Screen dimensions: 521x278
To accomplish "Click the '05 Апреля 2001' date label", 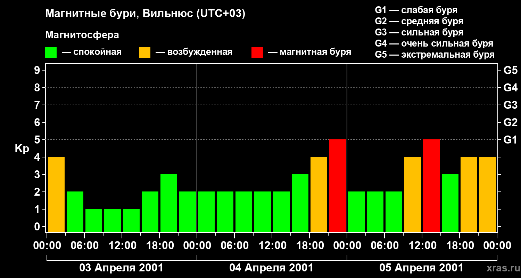I will click(x=421, y=268).
